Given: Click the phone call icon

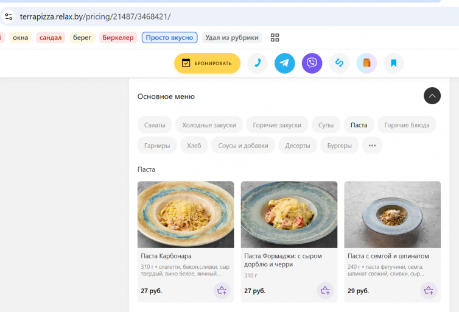Looking at the screenshot, I should pos(258,63).
